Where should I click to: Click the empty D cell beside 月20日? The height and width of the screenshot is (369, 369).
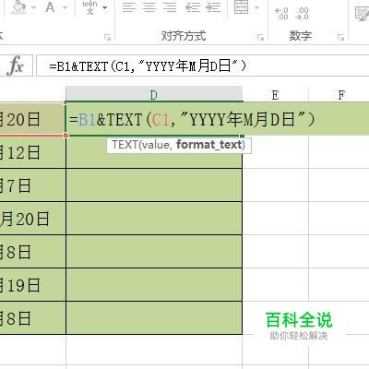coord(154,219)
